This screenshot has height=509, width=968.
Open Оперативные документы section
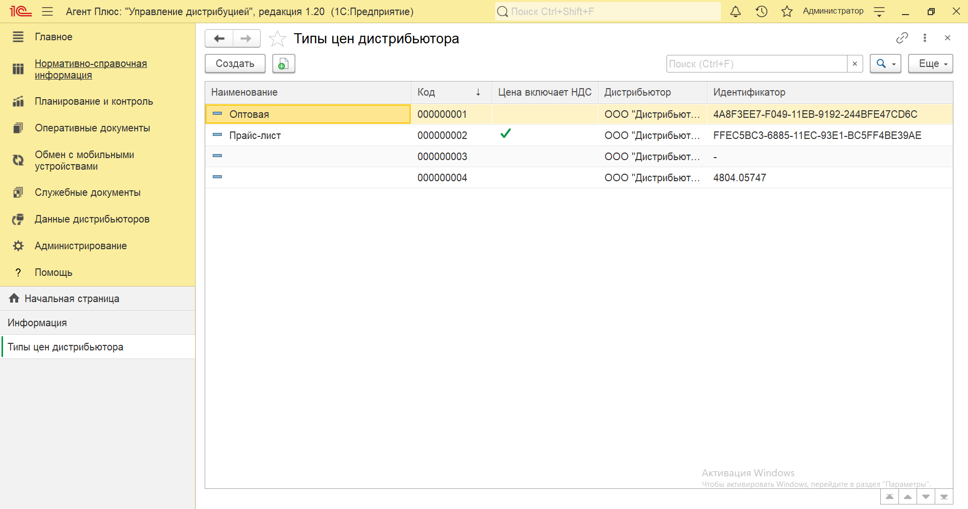coord(92,128)
